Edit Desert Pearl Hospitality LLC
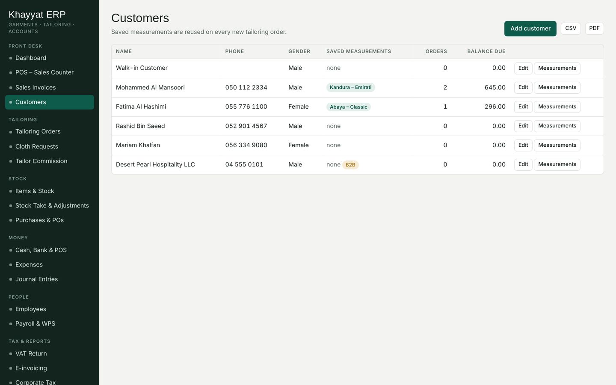 point(523,164)
